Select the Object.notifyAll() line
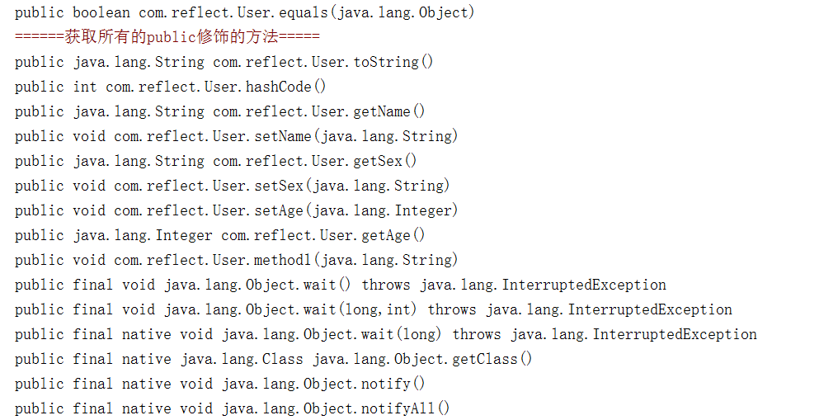The image size is (819, 420). [232, 408]
